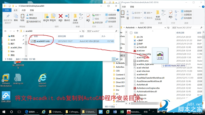Click New folder (新建文件夹) in acadkit ribbon
This screenshot has height=115, width=205.
point(75,19)
